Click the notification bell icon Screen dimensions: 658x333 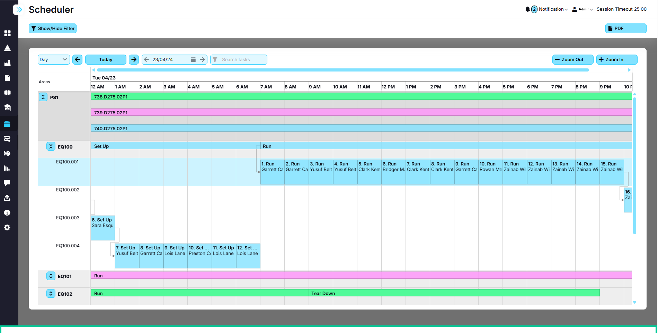click(527, 9)
